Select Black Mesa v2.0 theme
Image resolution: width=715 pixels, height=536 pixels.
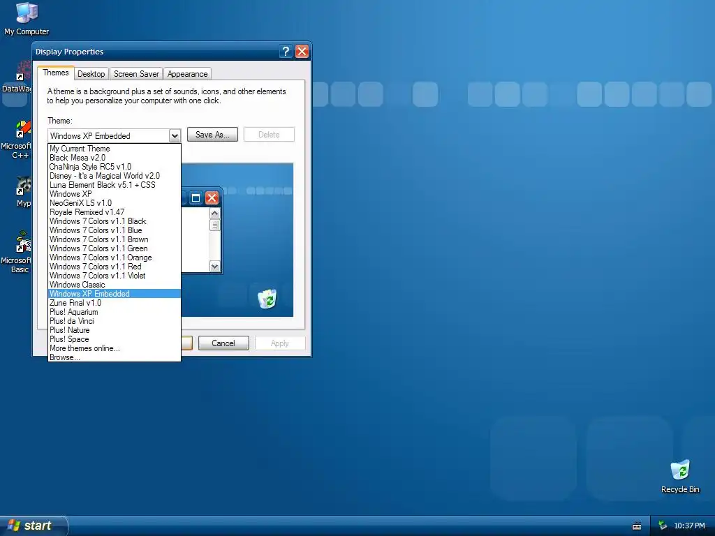[115, 158]
